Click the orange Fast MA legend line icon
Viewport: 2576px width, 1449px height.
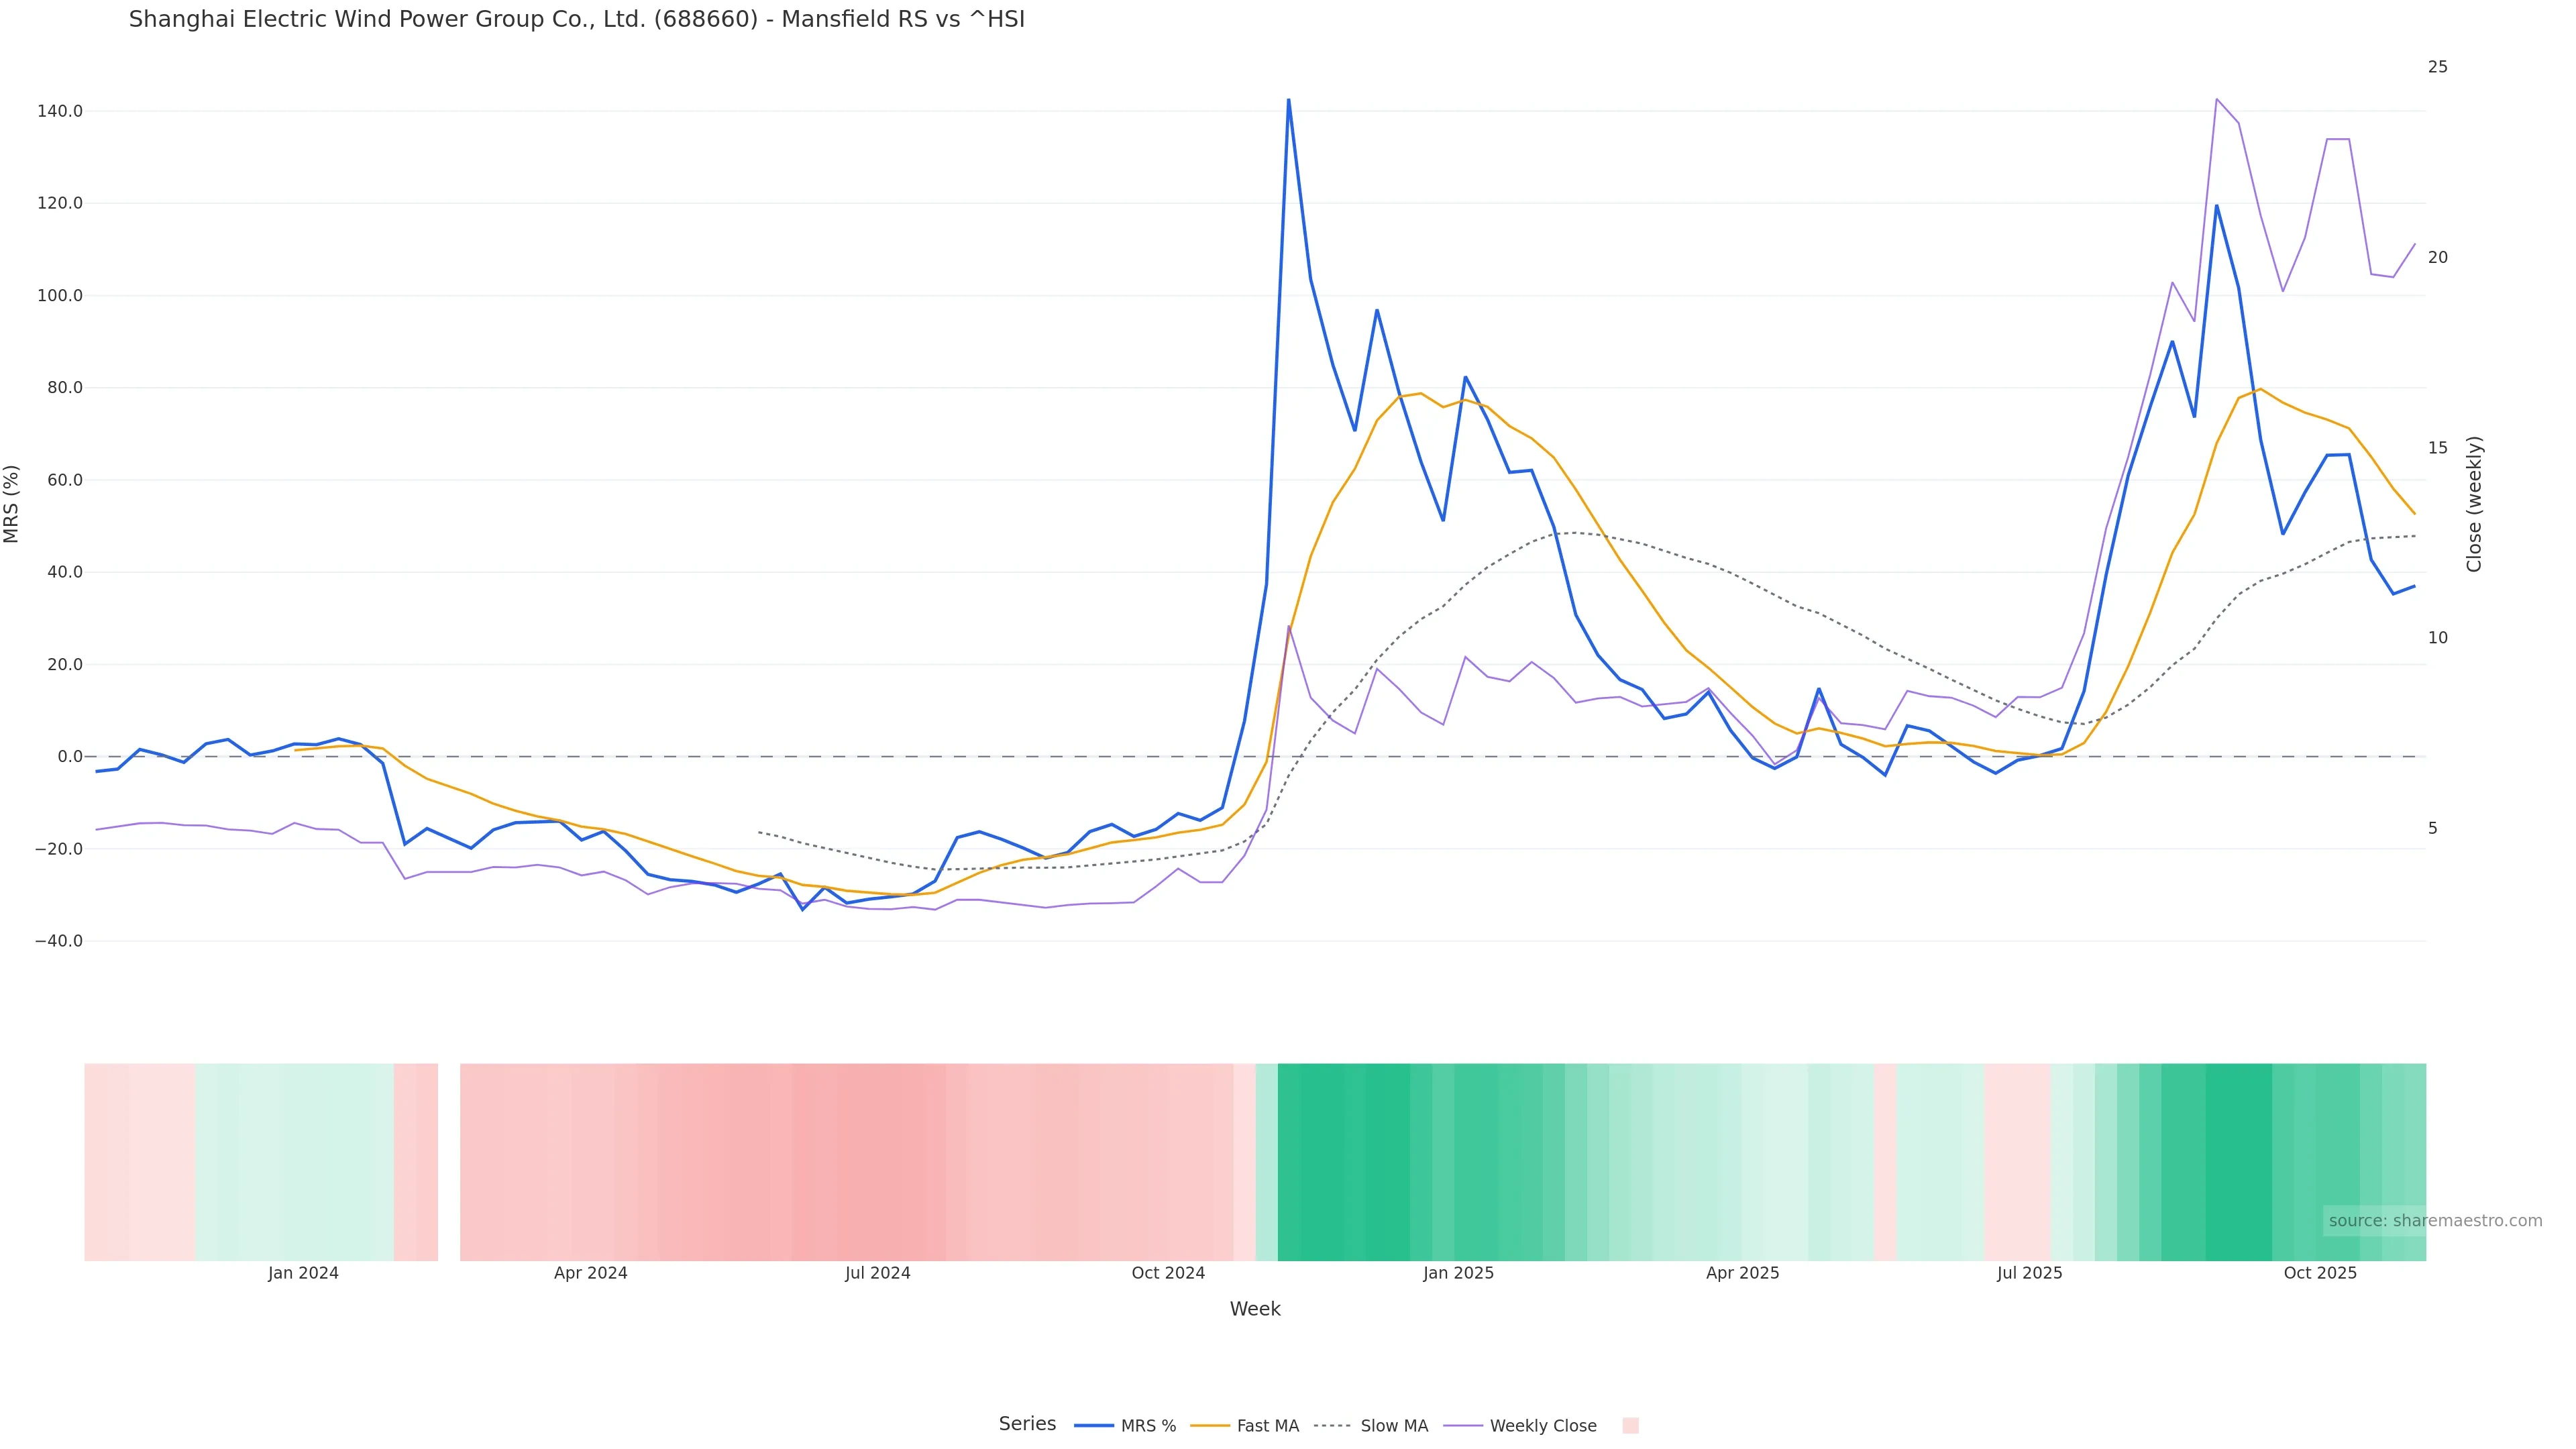click(1210, 1426)
